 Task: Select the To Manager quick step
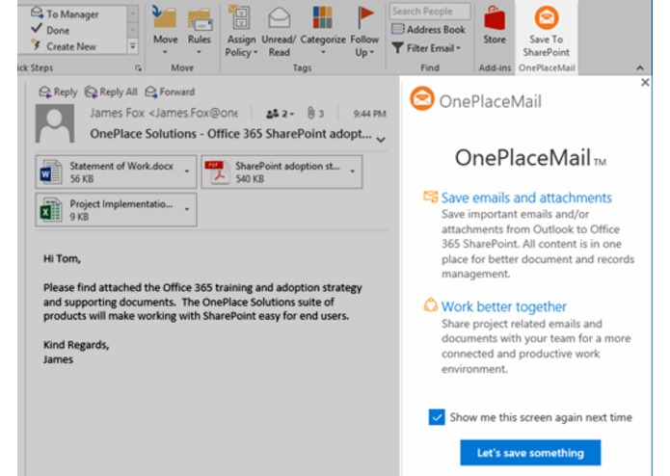point(65,14)
